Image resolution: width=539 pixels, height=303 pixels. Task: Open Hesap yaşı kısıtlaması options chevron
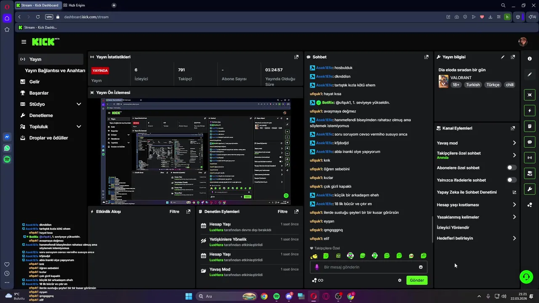pos(514,205)
